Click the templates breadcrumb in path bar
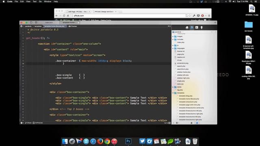260x146 pixels. 38,26
